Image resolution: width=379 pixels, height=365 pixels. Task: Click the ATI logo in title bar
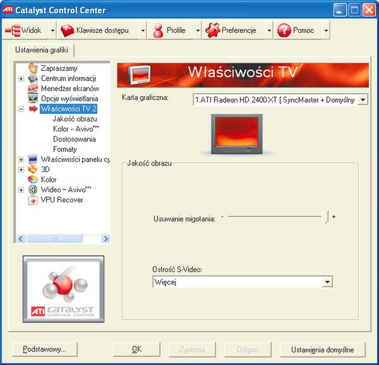click(x=8, y=10)
